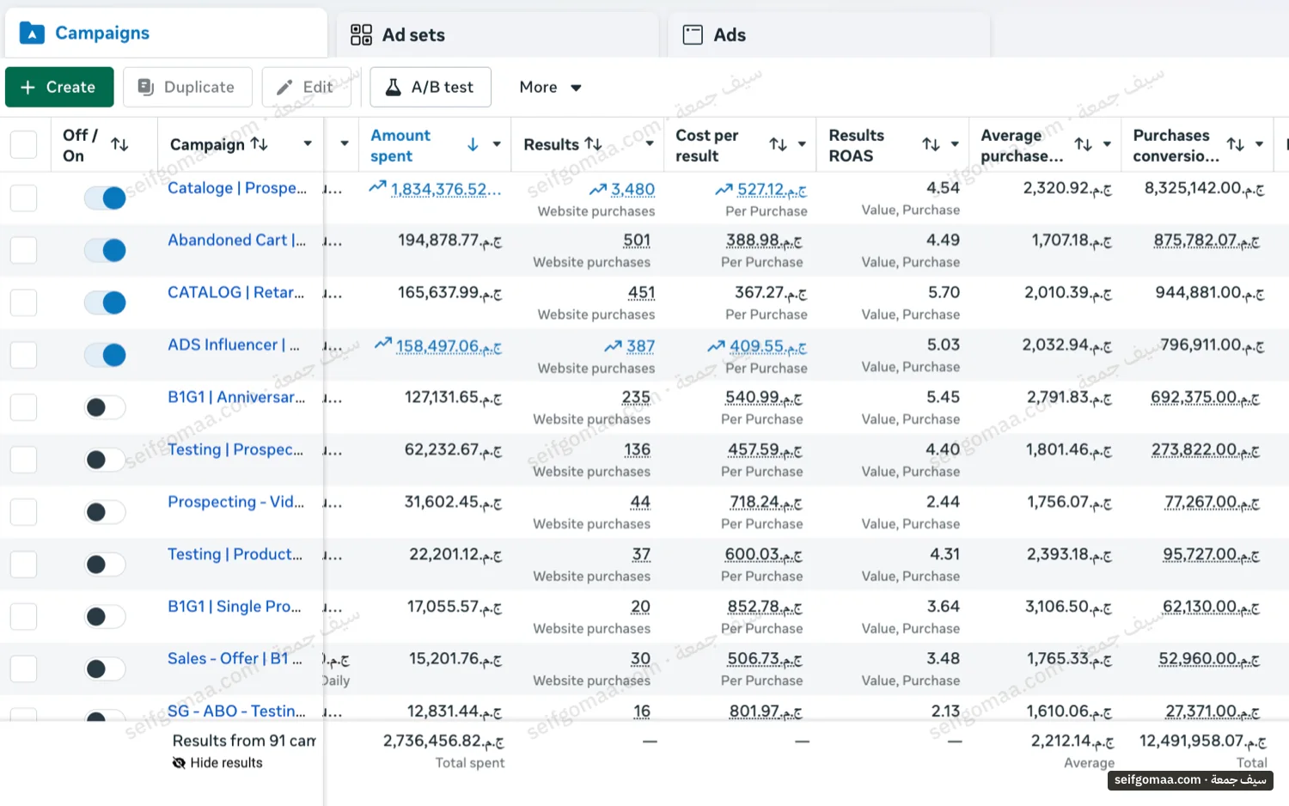The image size is (1289, 806).
Task: Open the Testing | Prospec... campaign link
Action: [235, 449]
